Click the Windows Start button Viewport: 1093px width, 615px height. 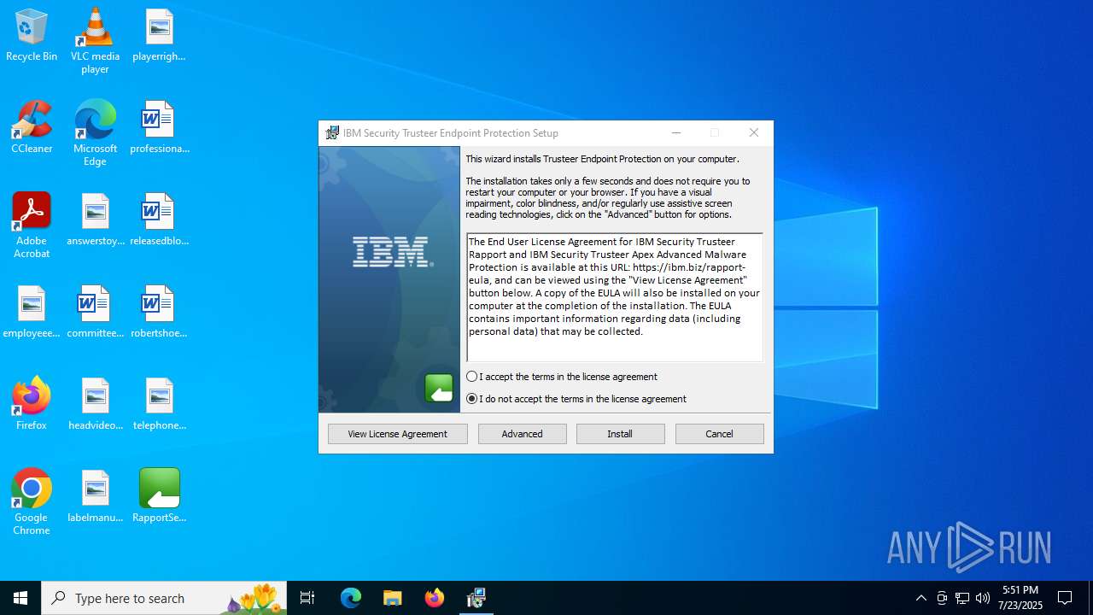click(x=20, y=598)
